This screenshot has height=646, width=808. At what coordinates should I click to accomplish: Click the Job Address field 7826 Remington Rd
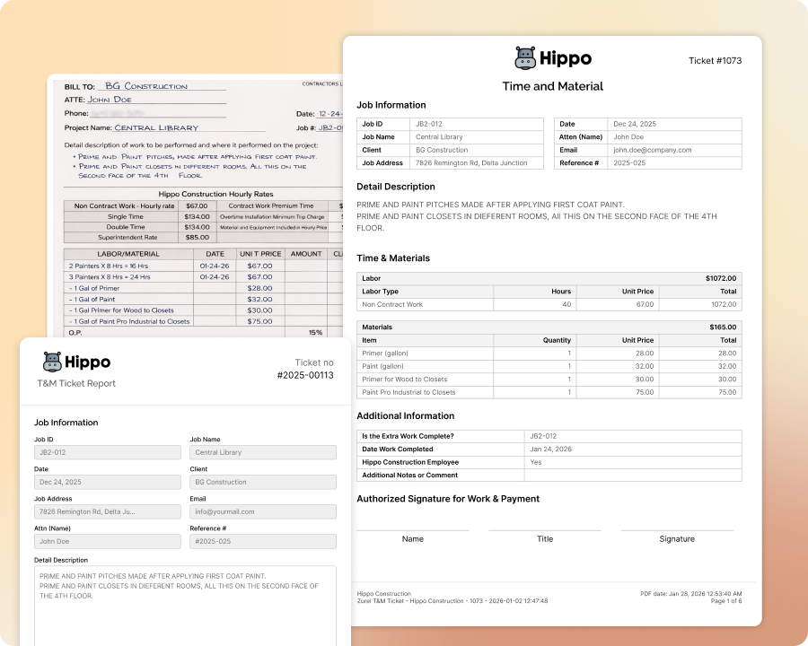point(107,511)
